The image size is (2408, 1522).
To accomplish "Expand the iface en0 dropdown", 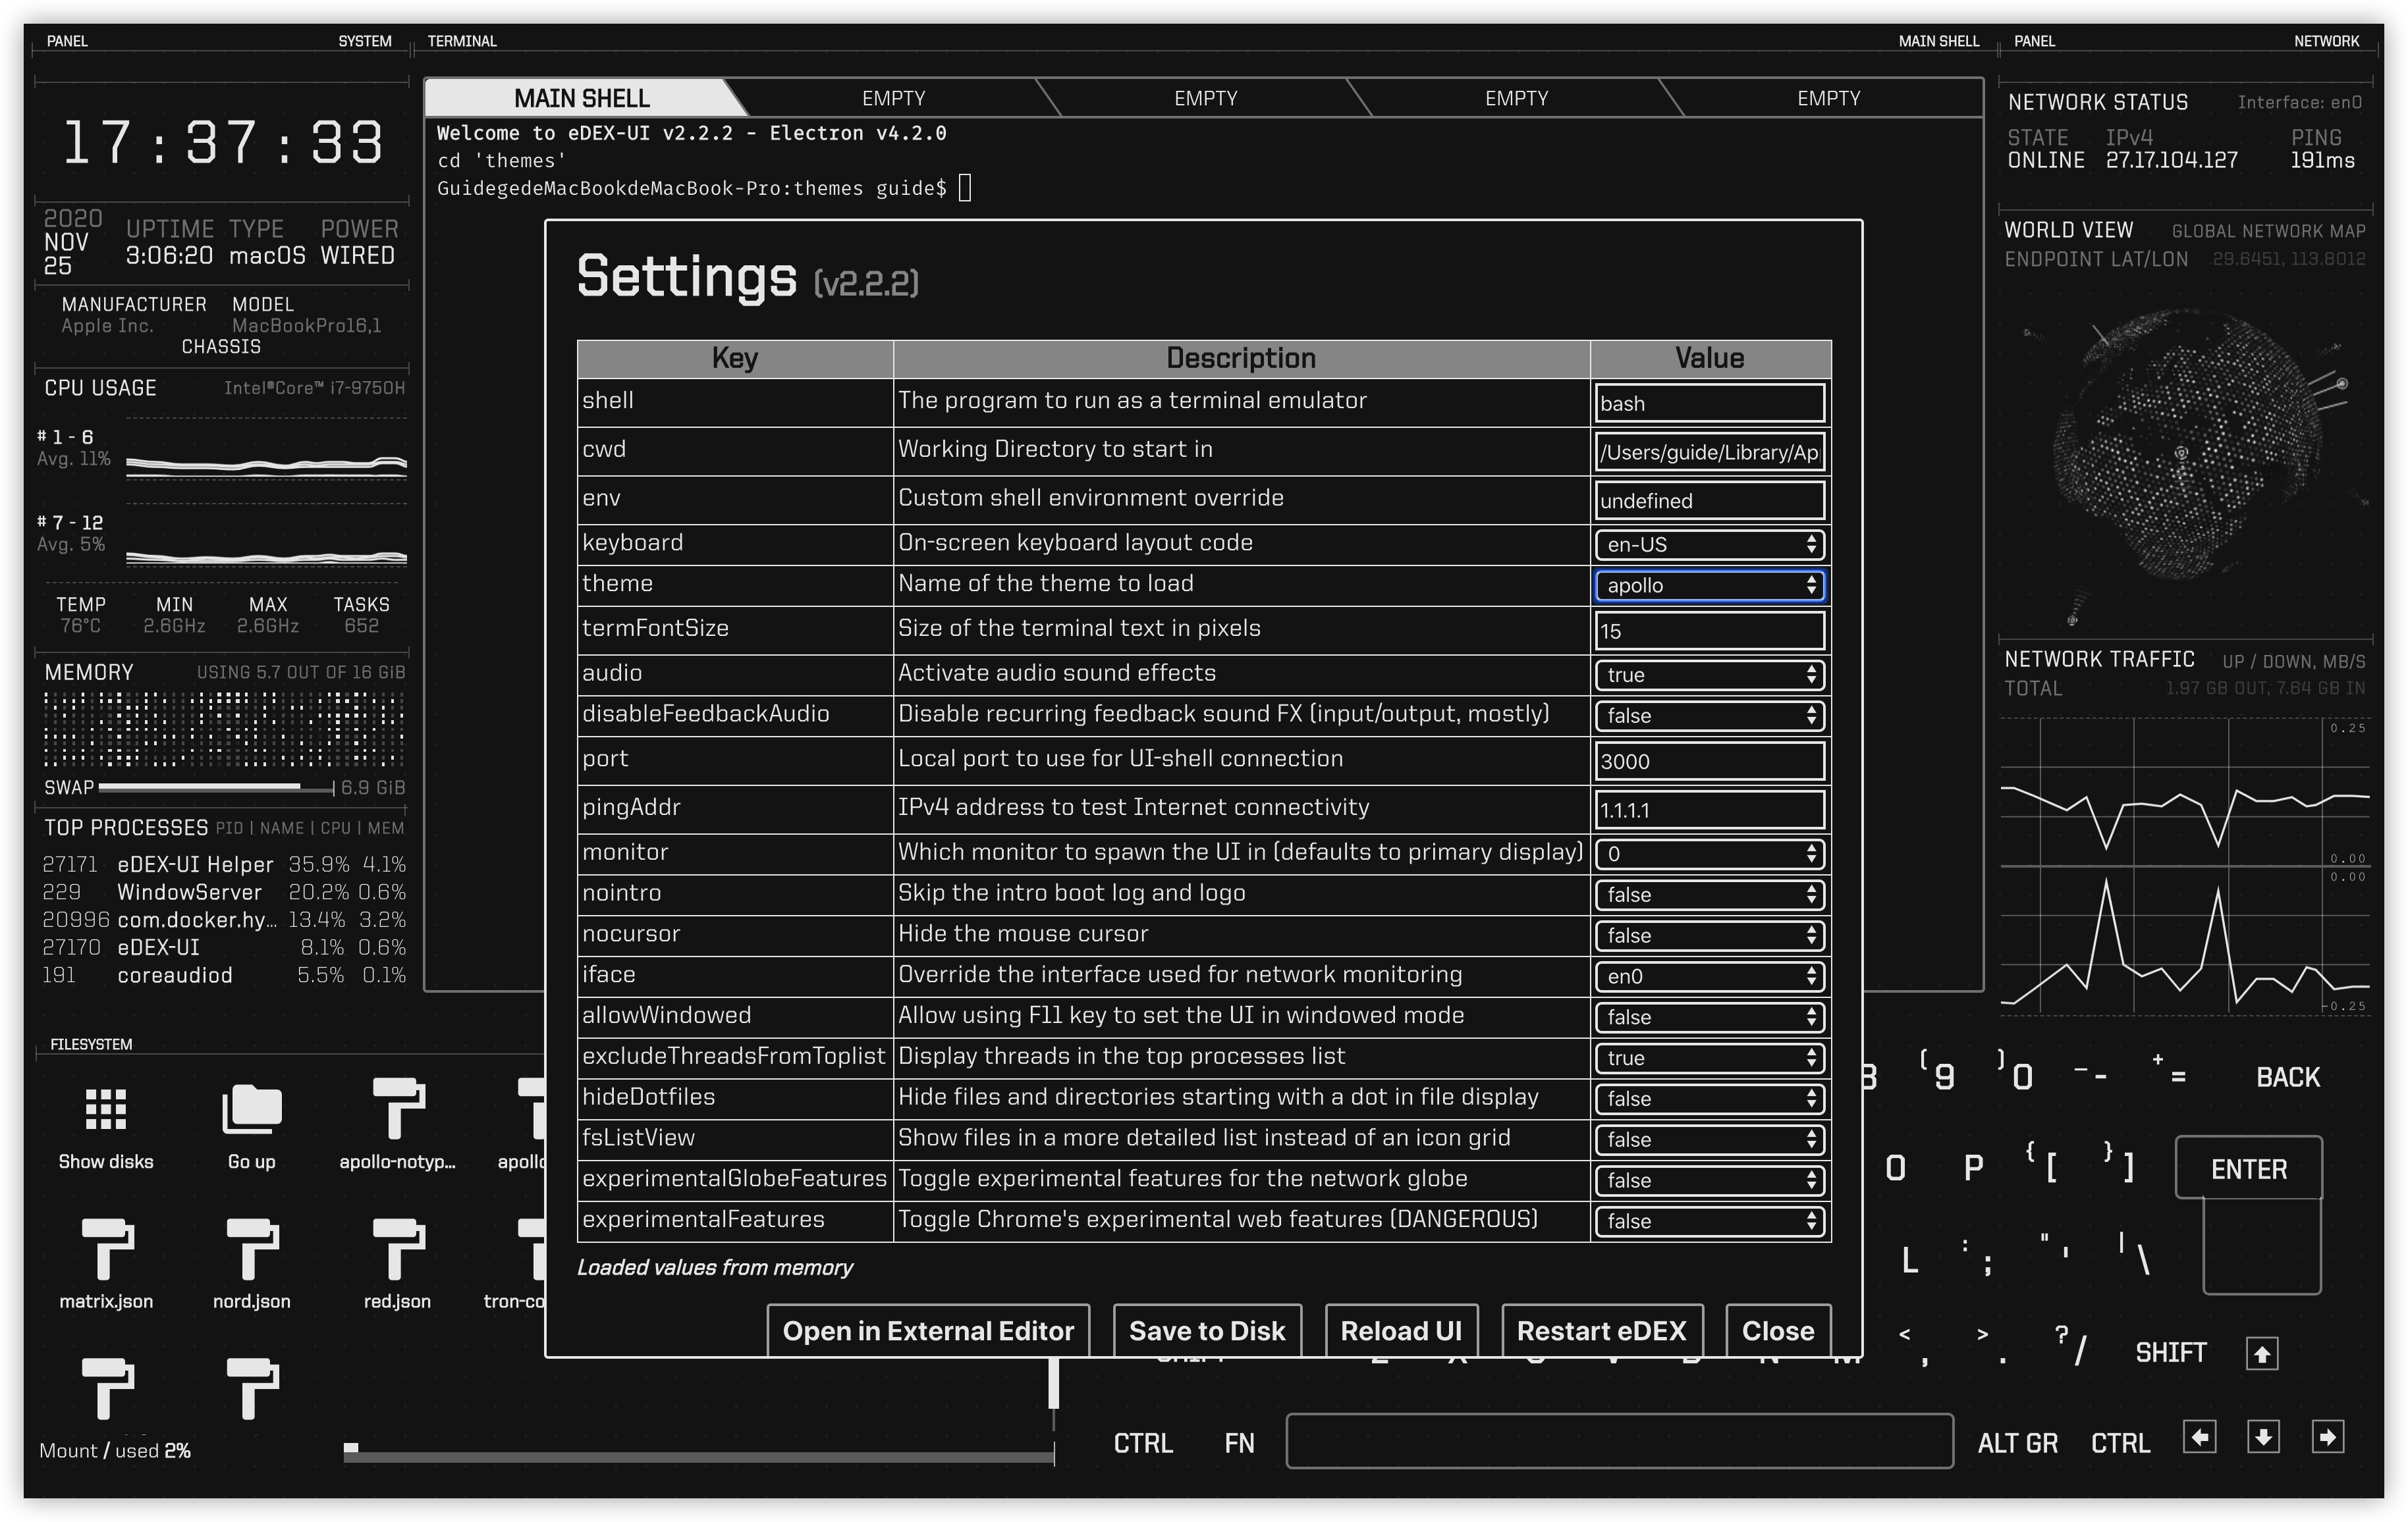I will click(x=1709, y=976).
